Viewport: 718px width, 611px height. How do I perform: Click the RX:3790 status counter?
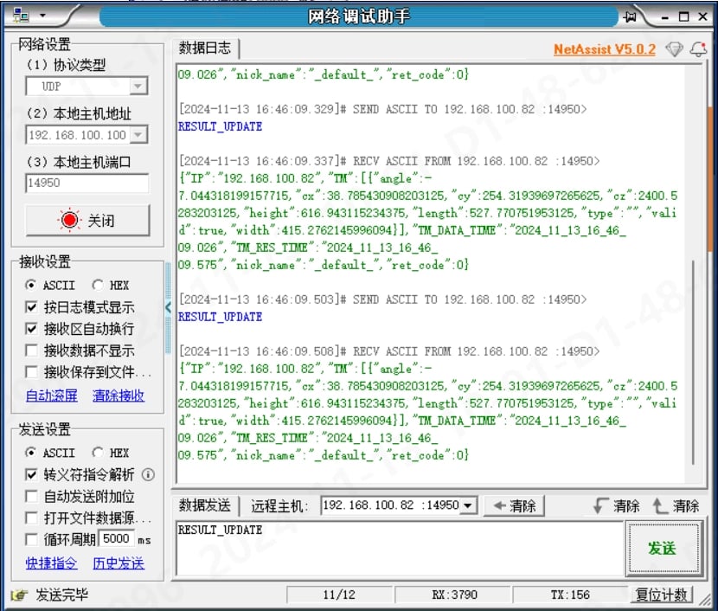coord(454,595)
